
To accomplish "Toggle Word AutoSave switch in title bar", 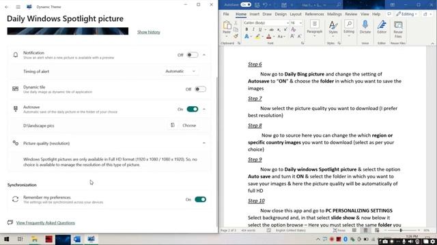I will coord(246,5).
